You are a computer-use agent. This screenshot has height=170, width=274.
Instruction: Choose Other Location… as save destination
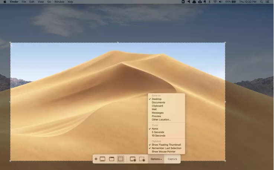tap(161, 120)
